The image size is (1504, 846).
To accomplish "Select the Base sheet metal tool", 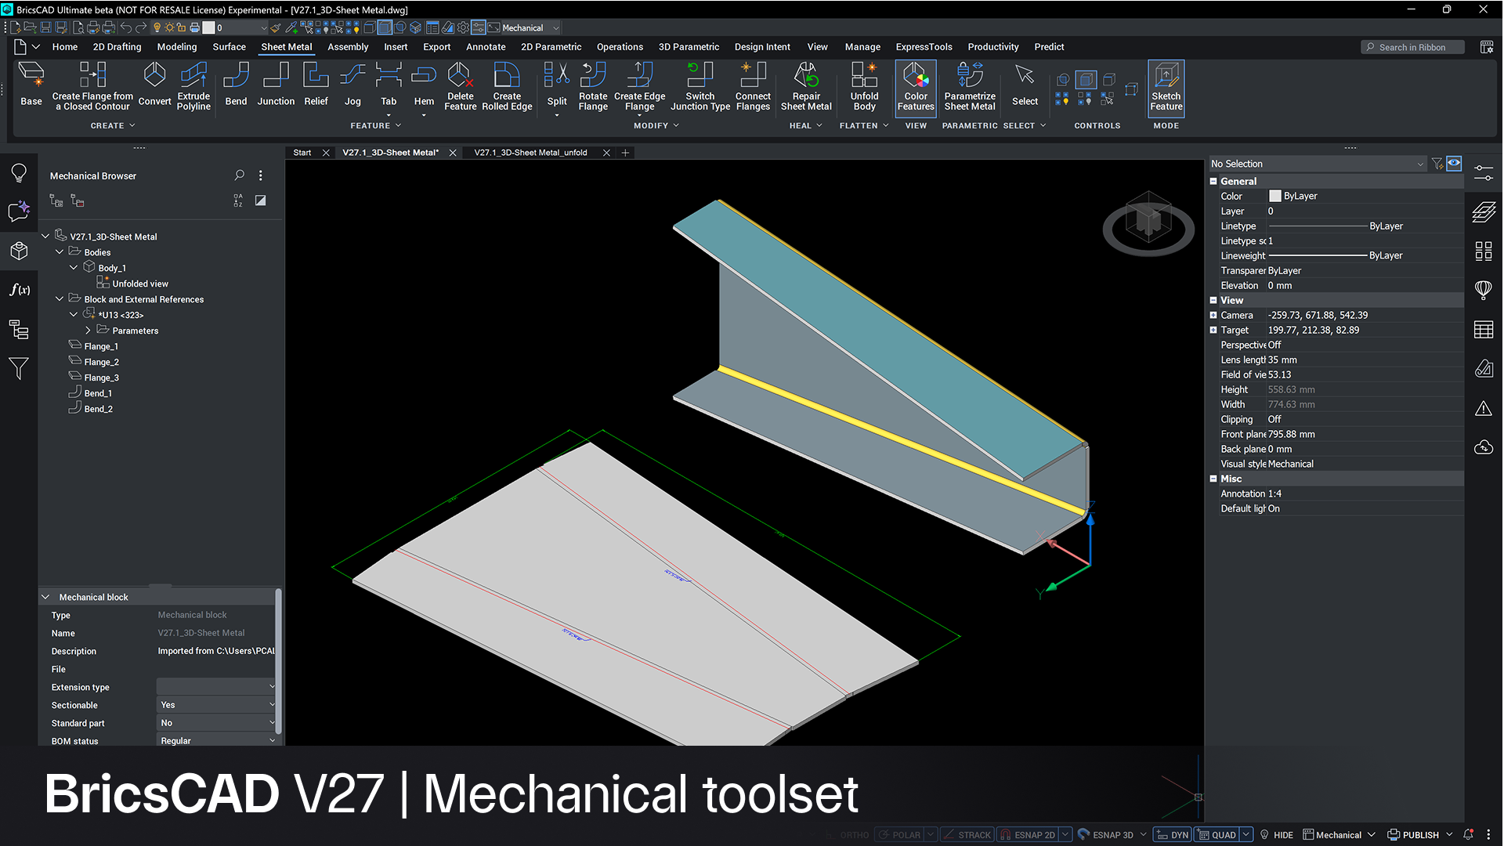I will coord(31,85).
